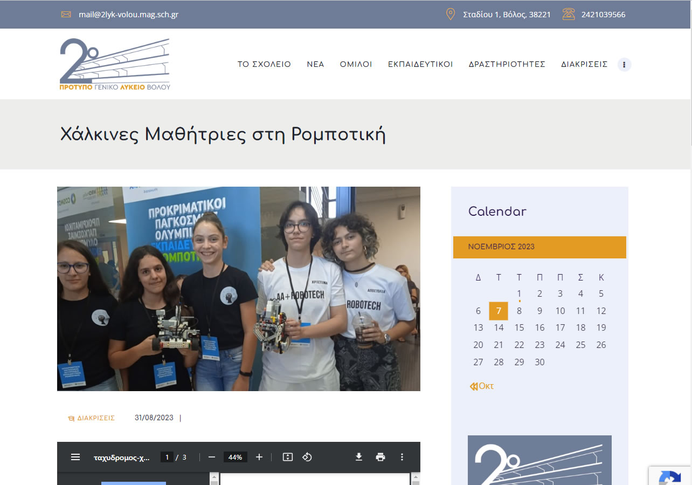
Task: Click calendar day 21
Action: tap(499, 345)
